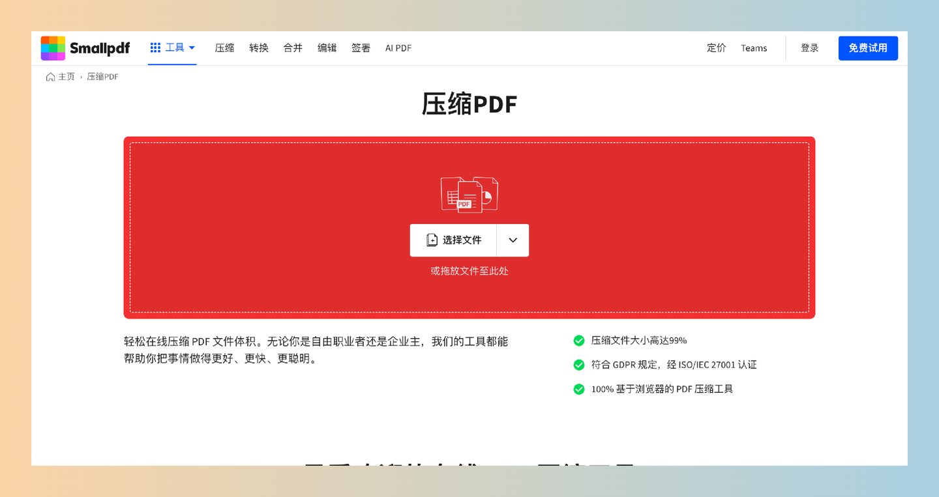Open the 签署 menu item

click(361, 48)
